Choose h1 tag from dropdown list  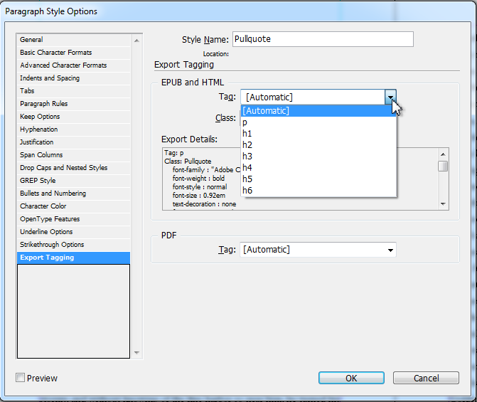318,133
